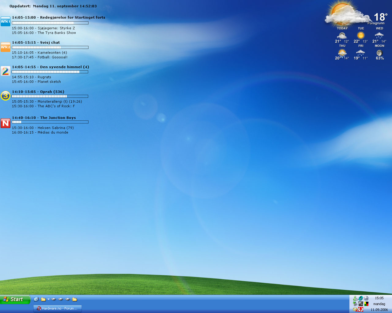Image resolution: width=392 pixels, height=313 pixels.
Task: Click the 'Oppdatert: Mandag 11. september' timestamp
Action: pyautogui.click(x=53, y=6)
